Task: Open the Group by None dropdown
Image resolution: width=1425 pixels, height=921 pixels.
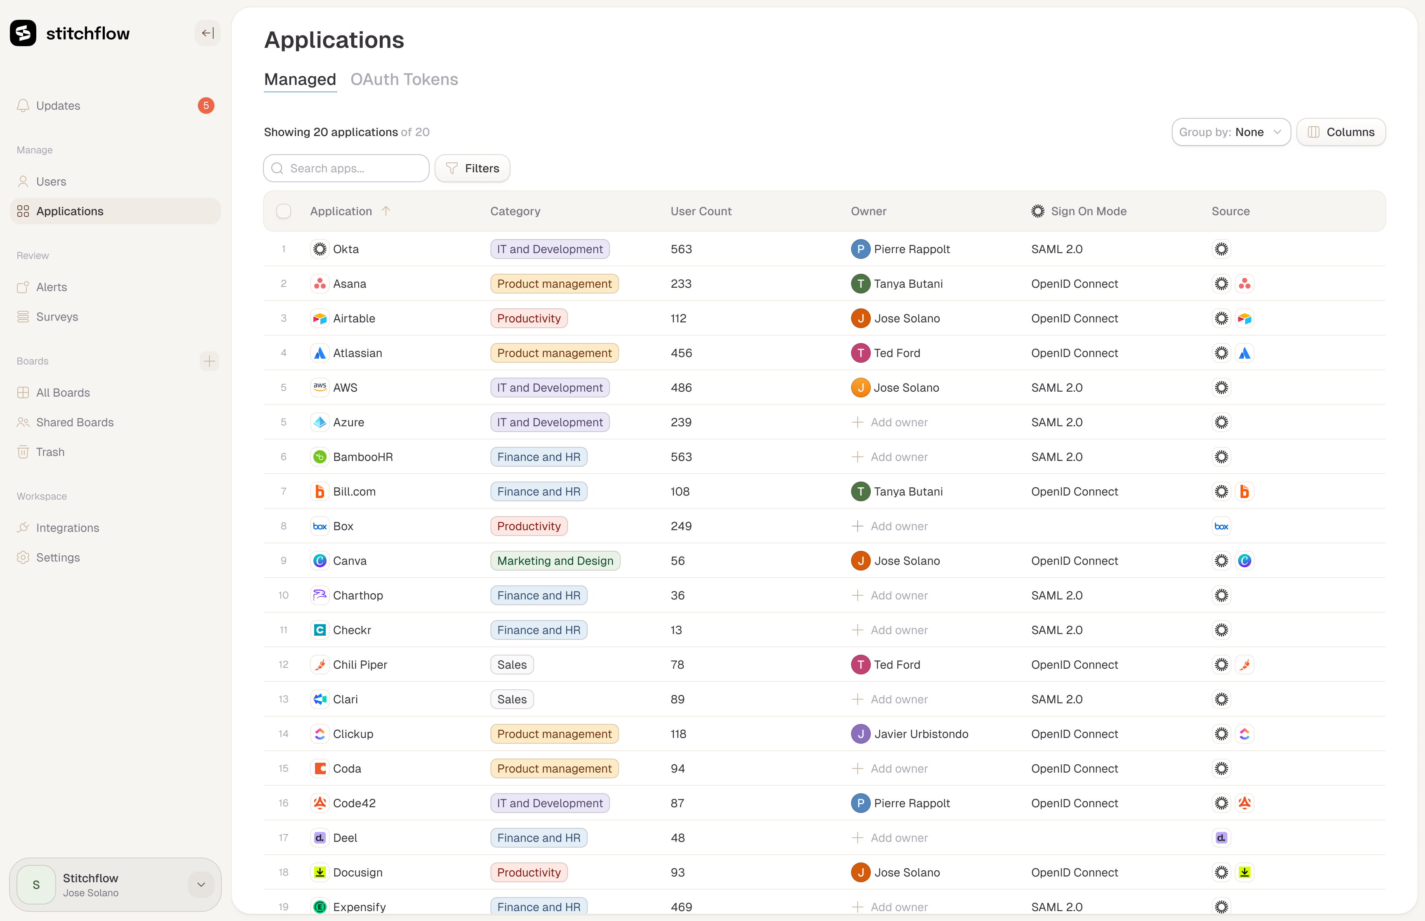Action: pyautogui.click(x=1231, y=132)
